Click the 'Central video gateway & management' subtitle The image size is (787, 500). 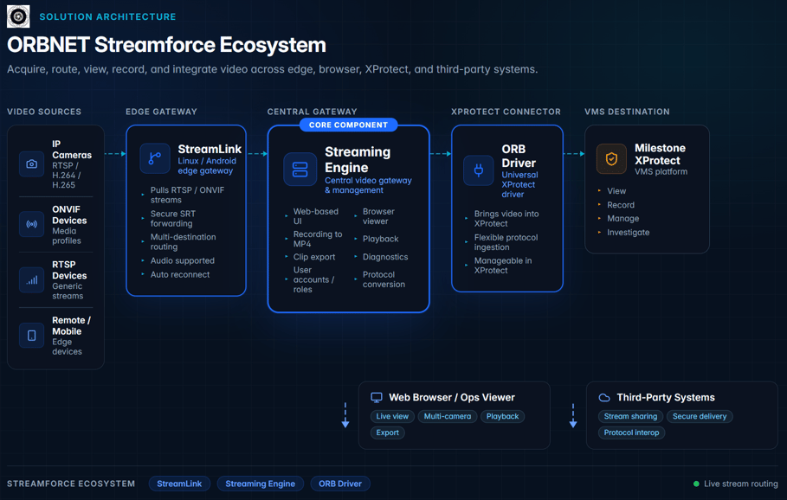368,185
